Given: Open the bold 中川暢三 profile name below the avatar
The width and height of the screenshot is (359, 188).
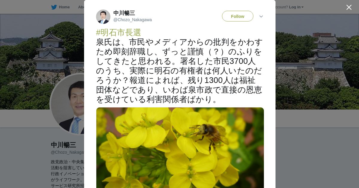Looking at the screenshot, I should (63, 145).
